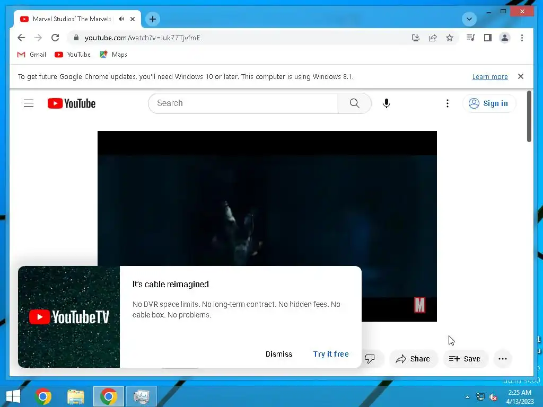
Task: Open first Chrome icon in taskbar
Action: [x=43, y=396]
